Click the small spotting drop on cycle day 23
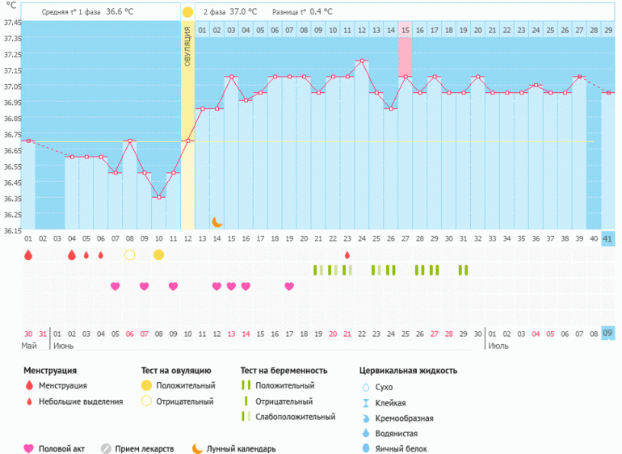Viewport: 622px width, 454px height. click(x=347, y=255)
